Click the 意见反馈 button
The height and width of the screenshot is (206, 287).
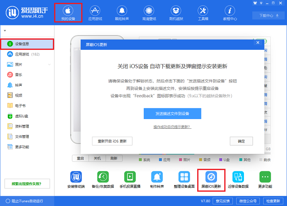click(x=223, y=201)
